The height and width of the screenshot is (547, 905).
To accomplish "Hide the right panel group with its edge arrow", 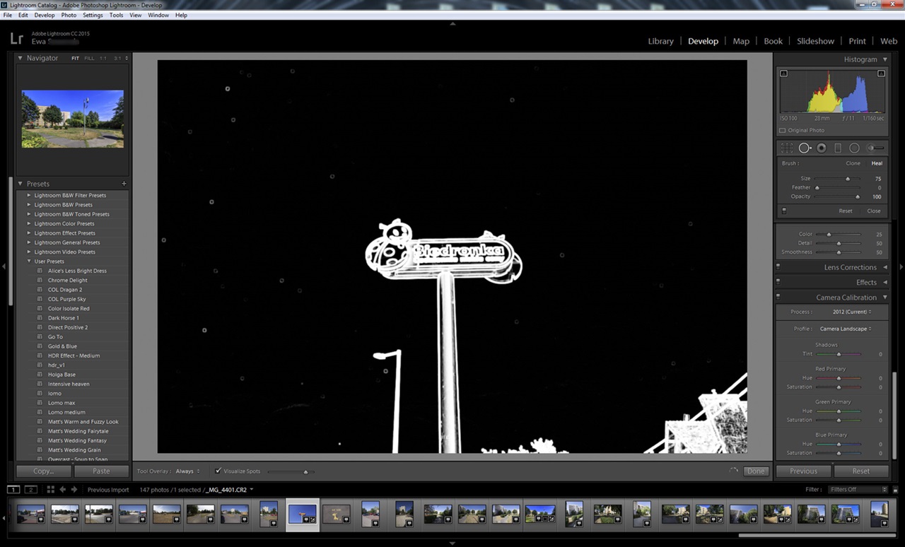I will tap(901, 266).
